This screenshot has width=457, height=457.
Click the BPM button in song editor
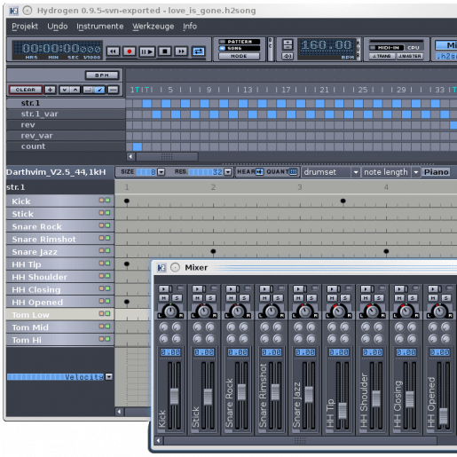102,75
